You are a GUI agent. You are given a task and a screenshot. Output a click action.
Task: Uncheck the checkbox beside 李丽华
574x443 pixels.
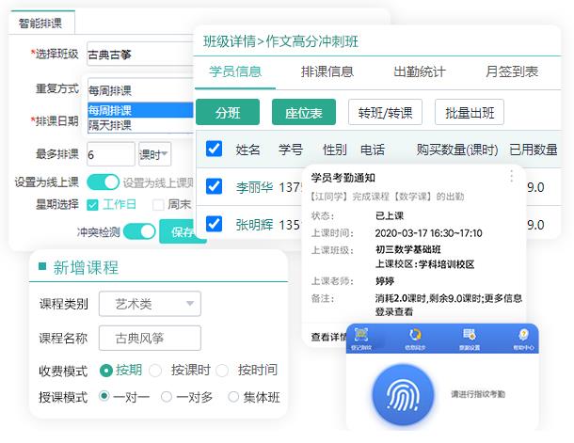click(x=214, y=186)
